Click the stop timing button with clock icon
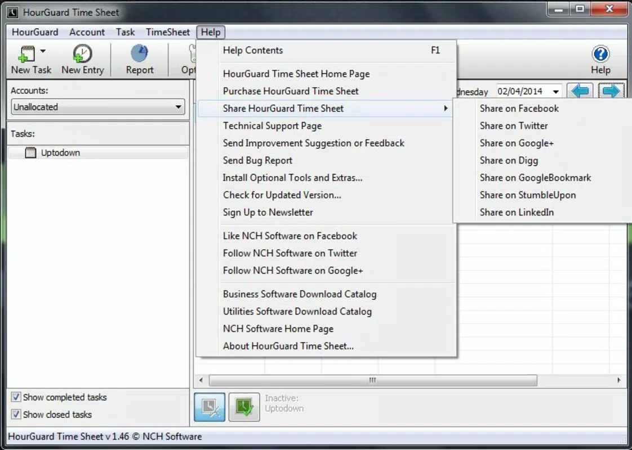This screenshot has width=632, height=450. [x=210, y=407]
